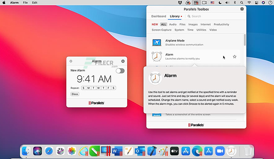Filter library by System category
274x159 pixels.
(x=179, y=30)
